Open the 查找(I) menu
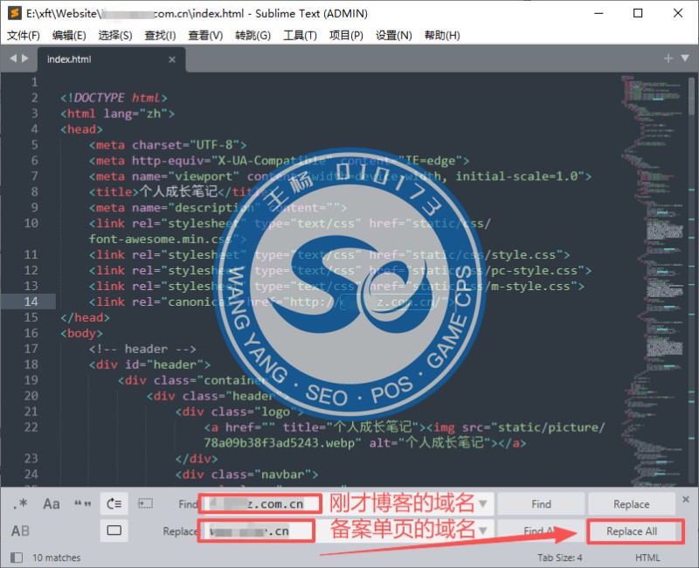This screenshot has width=699, height=568. (x=160, y=35)
